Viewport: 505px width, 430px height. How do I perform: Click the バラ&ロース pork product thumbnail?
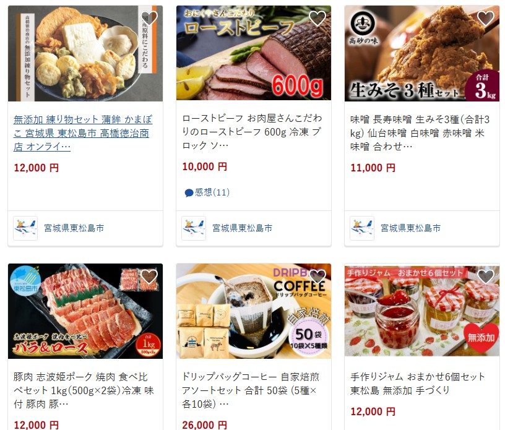click(85, 311)
